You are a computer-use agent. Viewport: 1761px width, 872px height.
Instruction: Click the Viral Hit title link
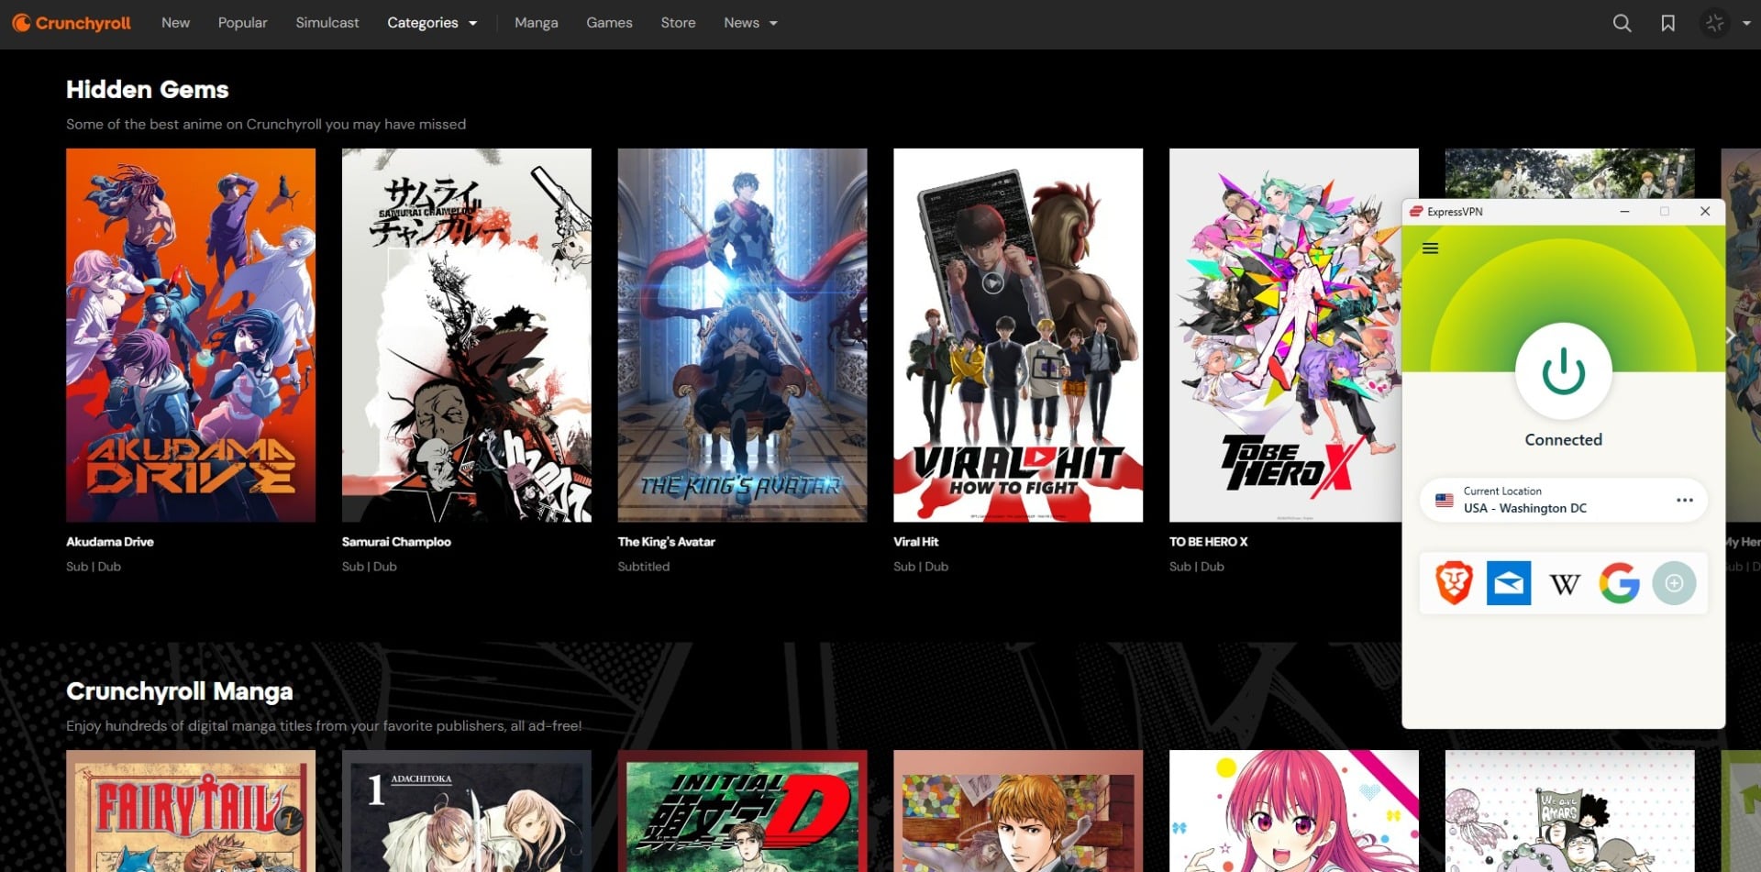click(916, 542)
